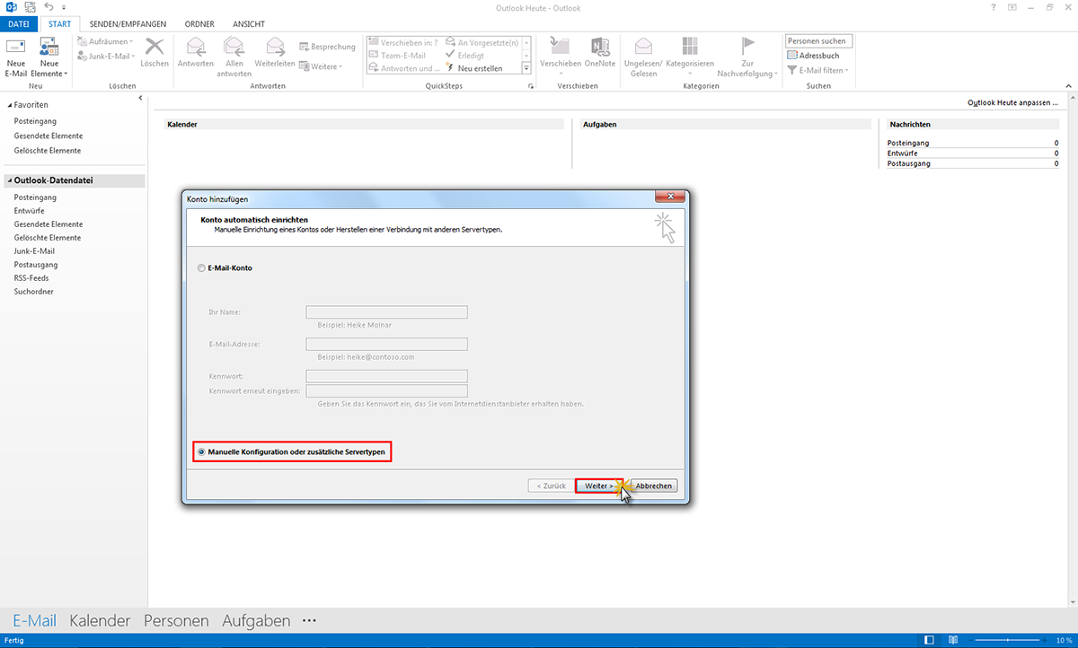The height and width of the screenshot is (648, 1078).
Task: Switch to the ORDNER tab
Action: point(199,24)
